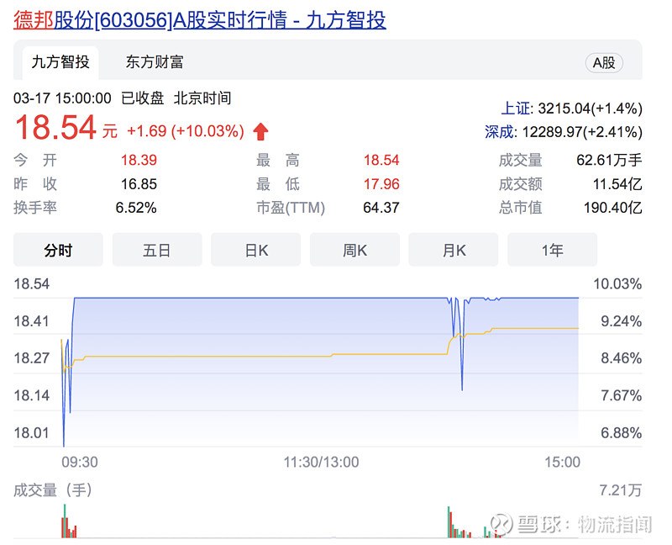Click the 15:00 time axis label
This screenshot has width=672, height=545.
pyautogui.click(x=562, y=463)
